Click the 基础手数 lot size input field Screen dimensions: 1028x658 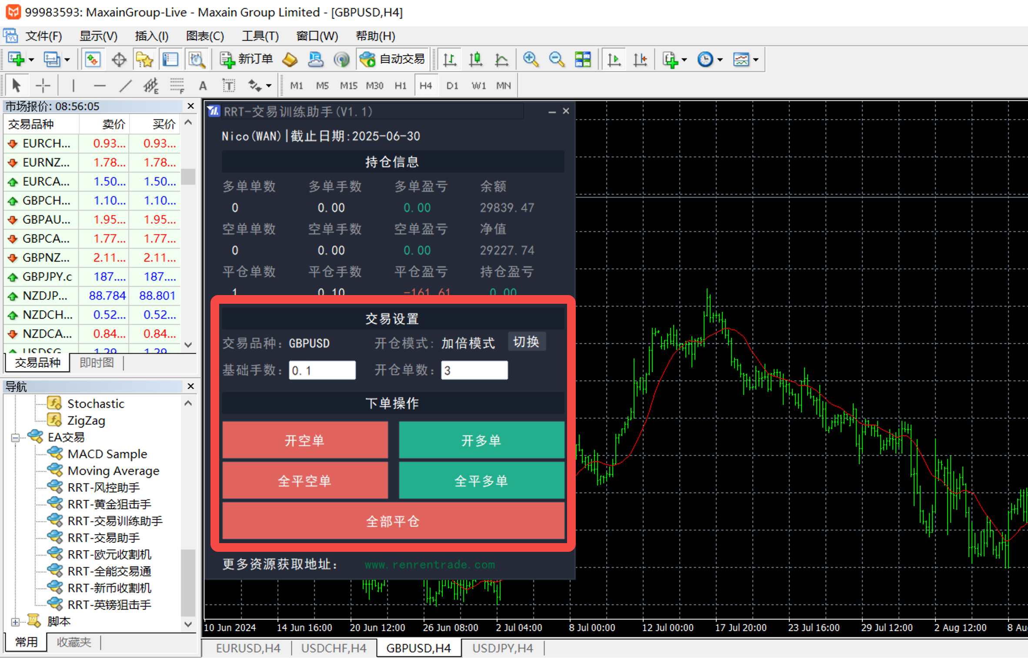322,370
